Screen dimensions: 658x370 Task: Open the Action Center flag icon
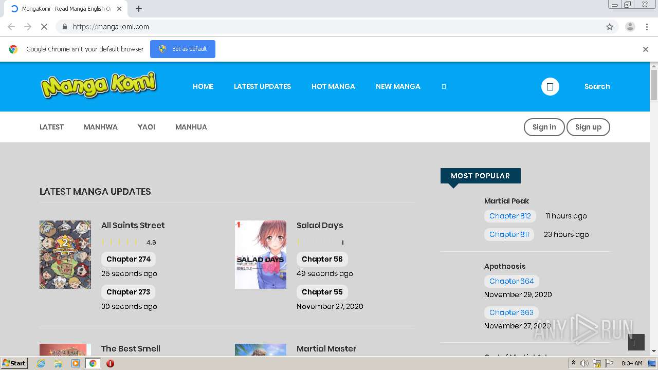coord(609,363)
